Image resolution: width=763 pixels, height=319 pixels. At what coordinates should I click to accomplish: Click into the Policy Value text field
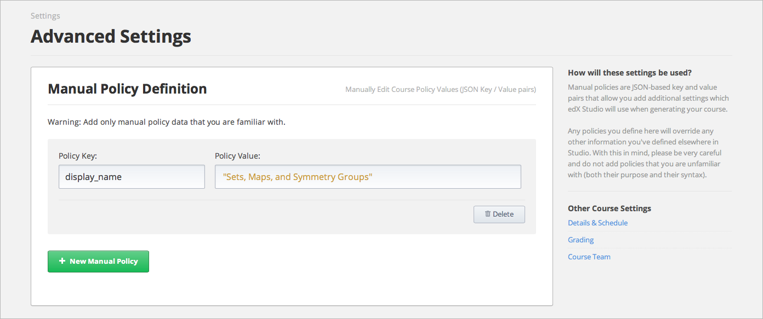tap(367, 177)
